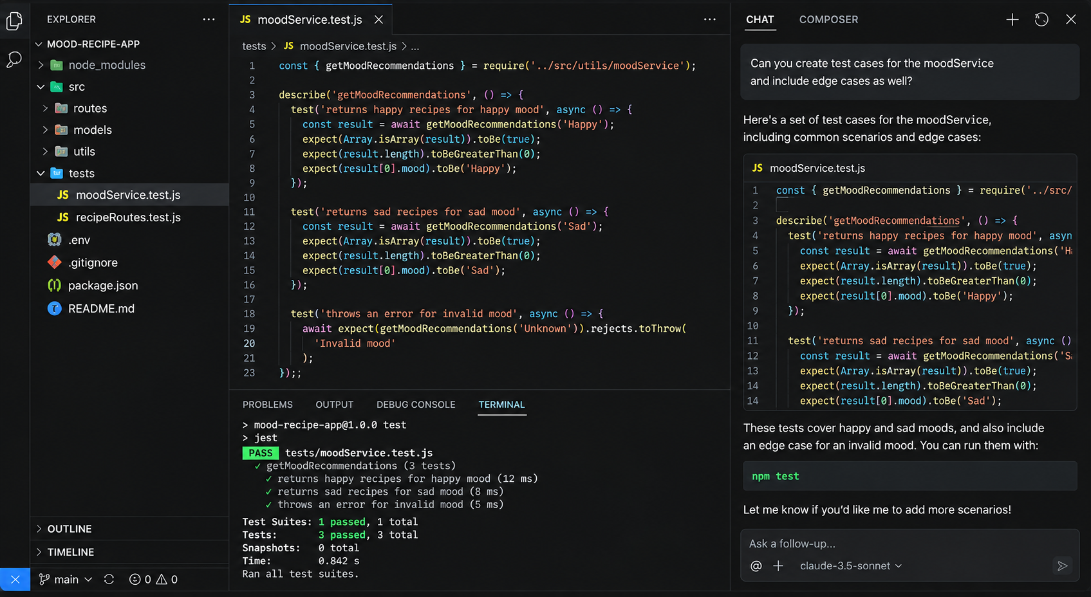Open moodService.test.js in the file tree
The image size is (1091, 597).
[x=129, y=195]
